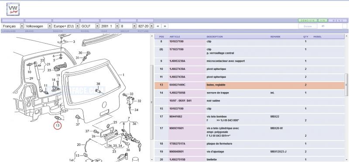Click the small box at toolbar right end
Screen dimensions: 349x162
pyautogui.click(x=345, y=26)
